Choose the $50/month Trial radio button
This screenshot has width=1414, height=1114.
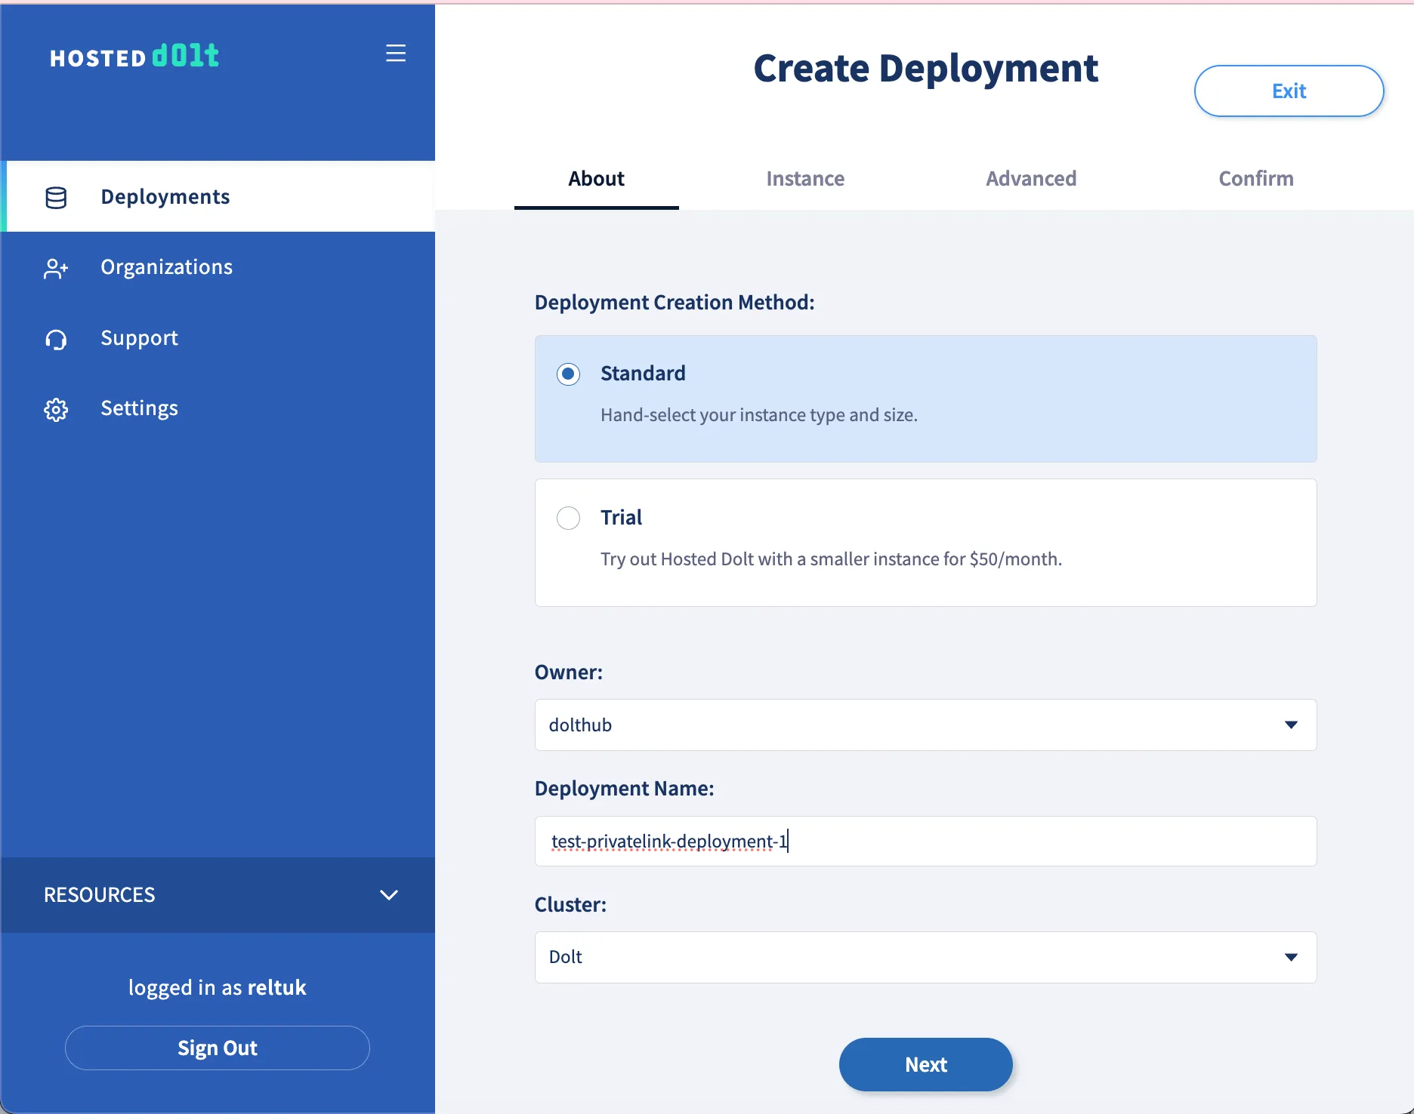tap(568, 518)
